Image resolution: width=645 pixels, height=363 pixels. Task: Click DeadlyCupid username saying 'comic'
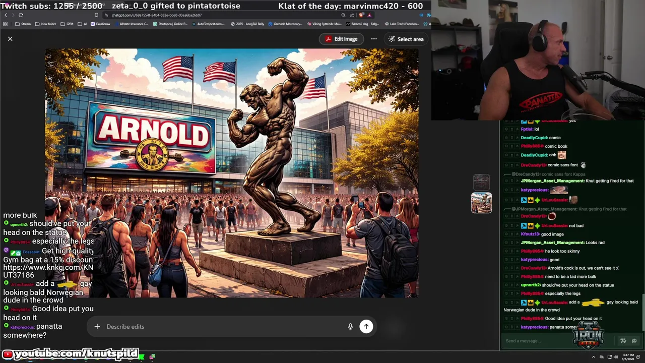pos(534,138)
